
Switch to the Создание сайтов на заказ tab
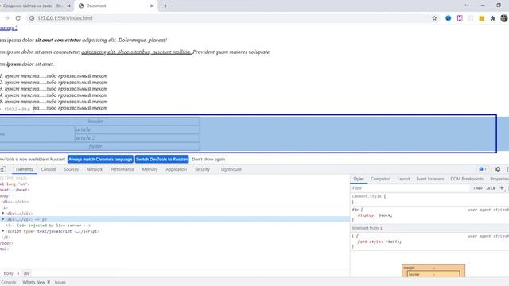click(33, 6)
